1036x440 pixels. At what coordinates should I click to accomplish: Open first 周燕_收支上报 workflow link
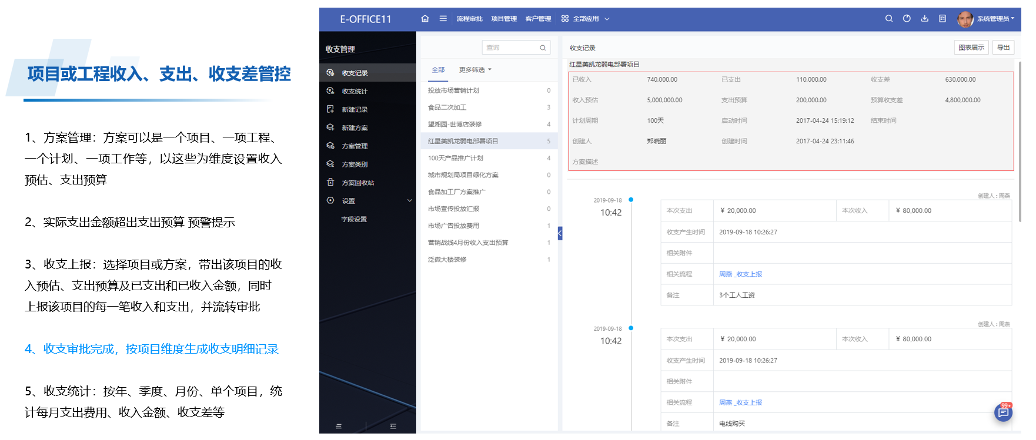[x=740, y=274]
